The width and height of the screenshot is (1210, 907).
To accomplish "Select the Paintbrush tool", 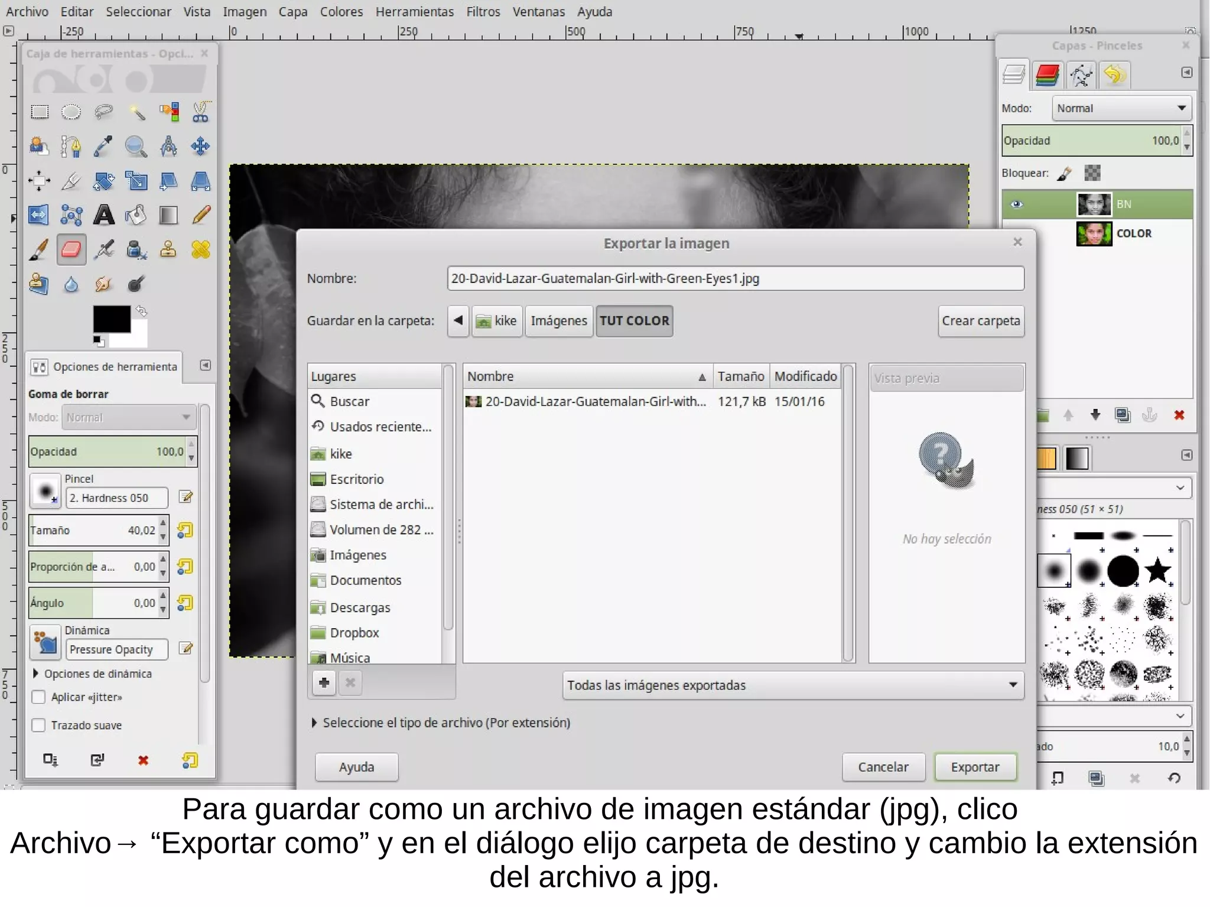I will click(40, 249).
